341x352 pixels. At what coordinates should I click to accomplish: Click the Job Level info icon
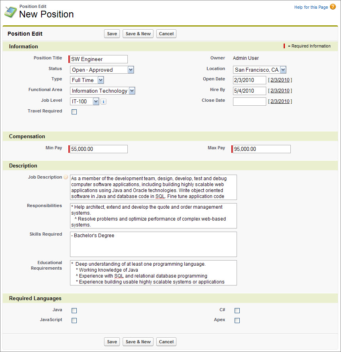pyautogui.click(x=103, y=102)
